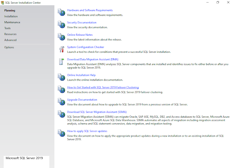Open How to Get Started with Failover Clustering
Screen dimensions: 234x168
click(x=103, y=87)
